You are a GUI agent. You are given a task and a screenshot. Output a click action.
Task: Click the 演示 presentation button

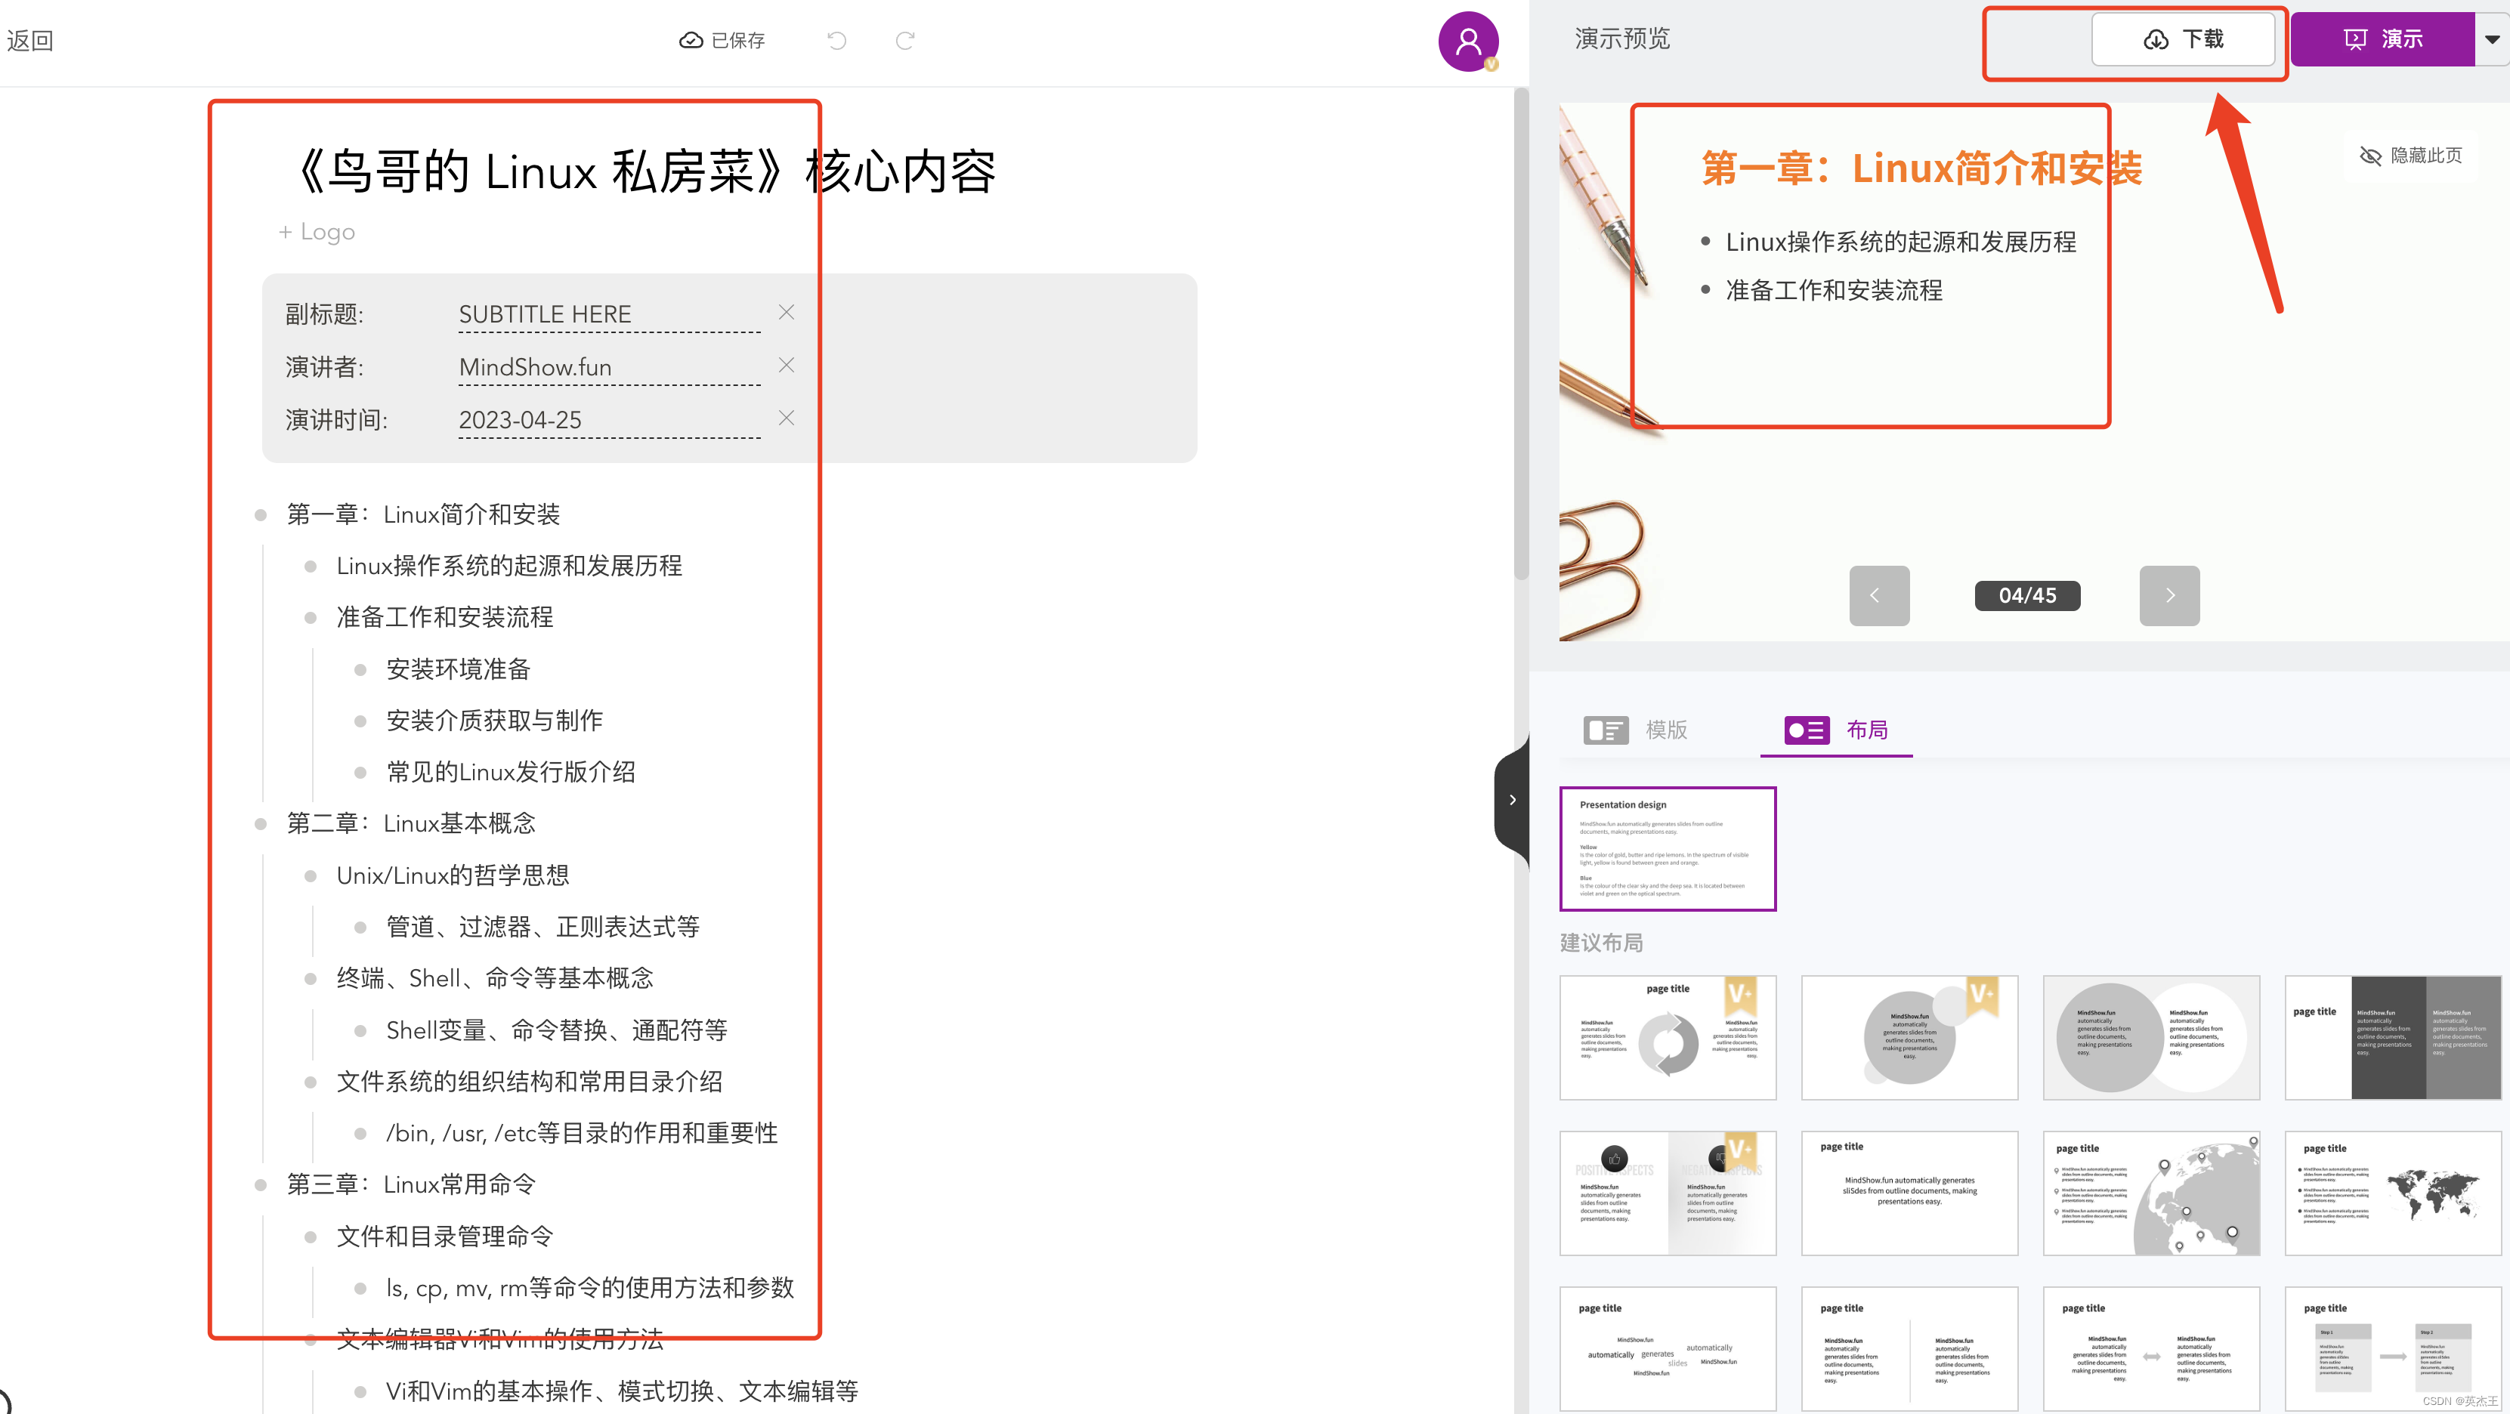point(2384,38)
